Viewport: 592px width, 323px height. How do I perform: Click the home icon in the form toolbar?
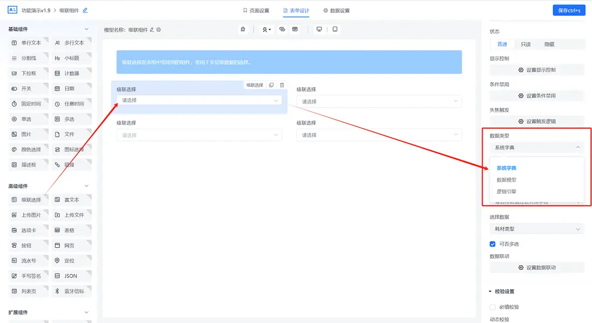pyautogui.click(x=243, y=29)
